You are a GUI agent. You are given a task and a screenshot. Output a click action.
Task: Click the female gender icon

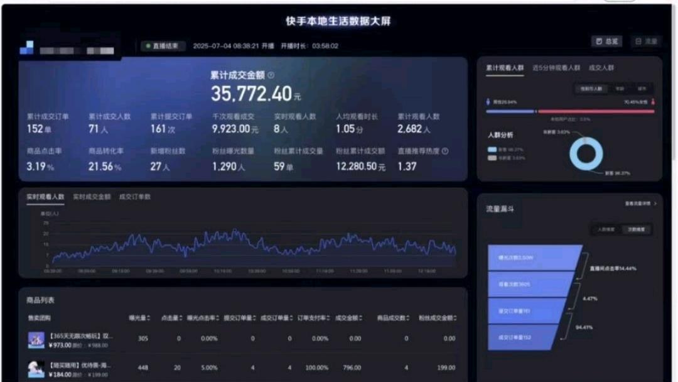click(x=653, y=102)
